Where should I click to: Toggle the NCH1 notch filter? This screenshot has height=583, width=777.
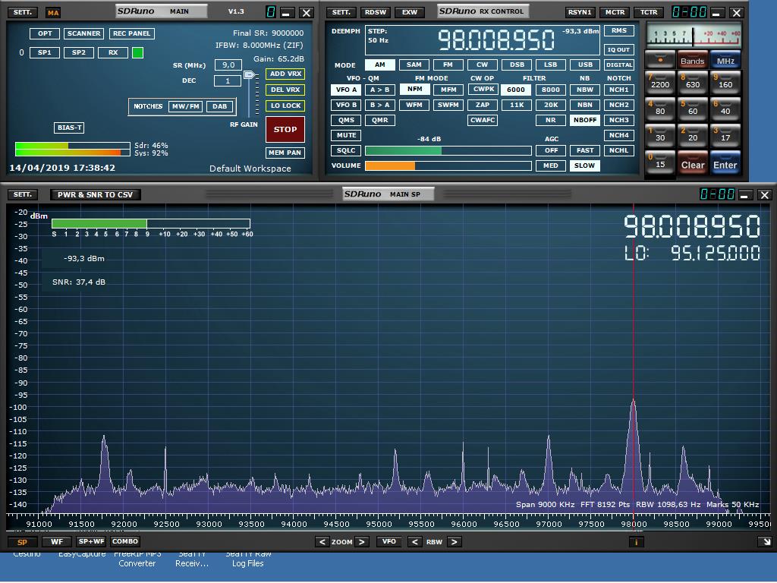pyautogui.click(x=618, y=90)
